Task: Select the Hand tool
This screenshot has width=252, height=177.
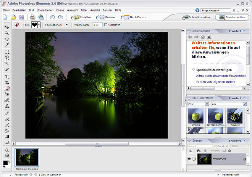Action: point(7,38)
